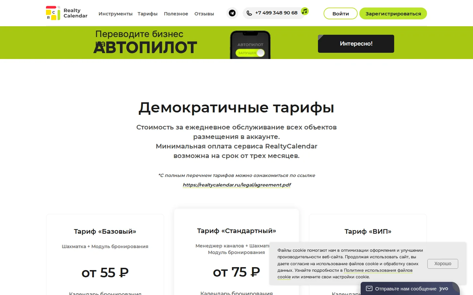
Task: Click the phone handset icon
Action: [x=249, y=13]
